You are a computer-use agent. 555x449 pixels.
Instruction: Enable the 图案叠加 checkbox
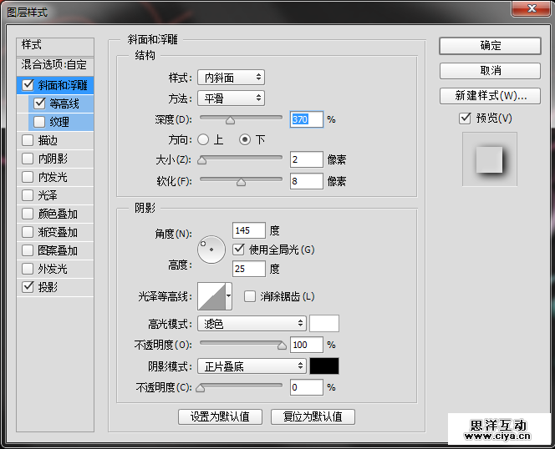pyautogui.click(x=28, y=250)
